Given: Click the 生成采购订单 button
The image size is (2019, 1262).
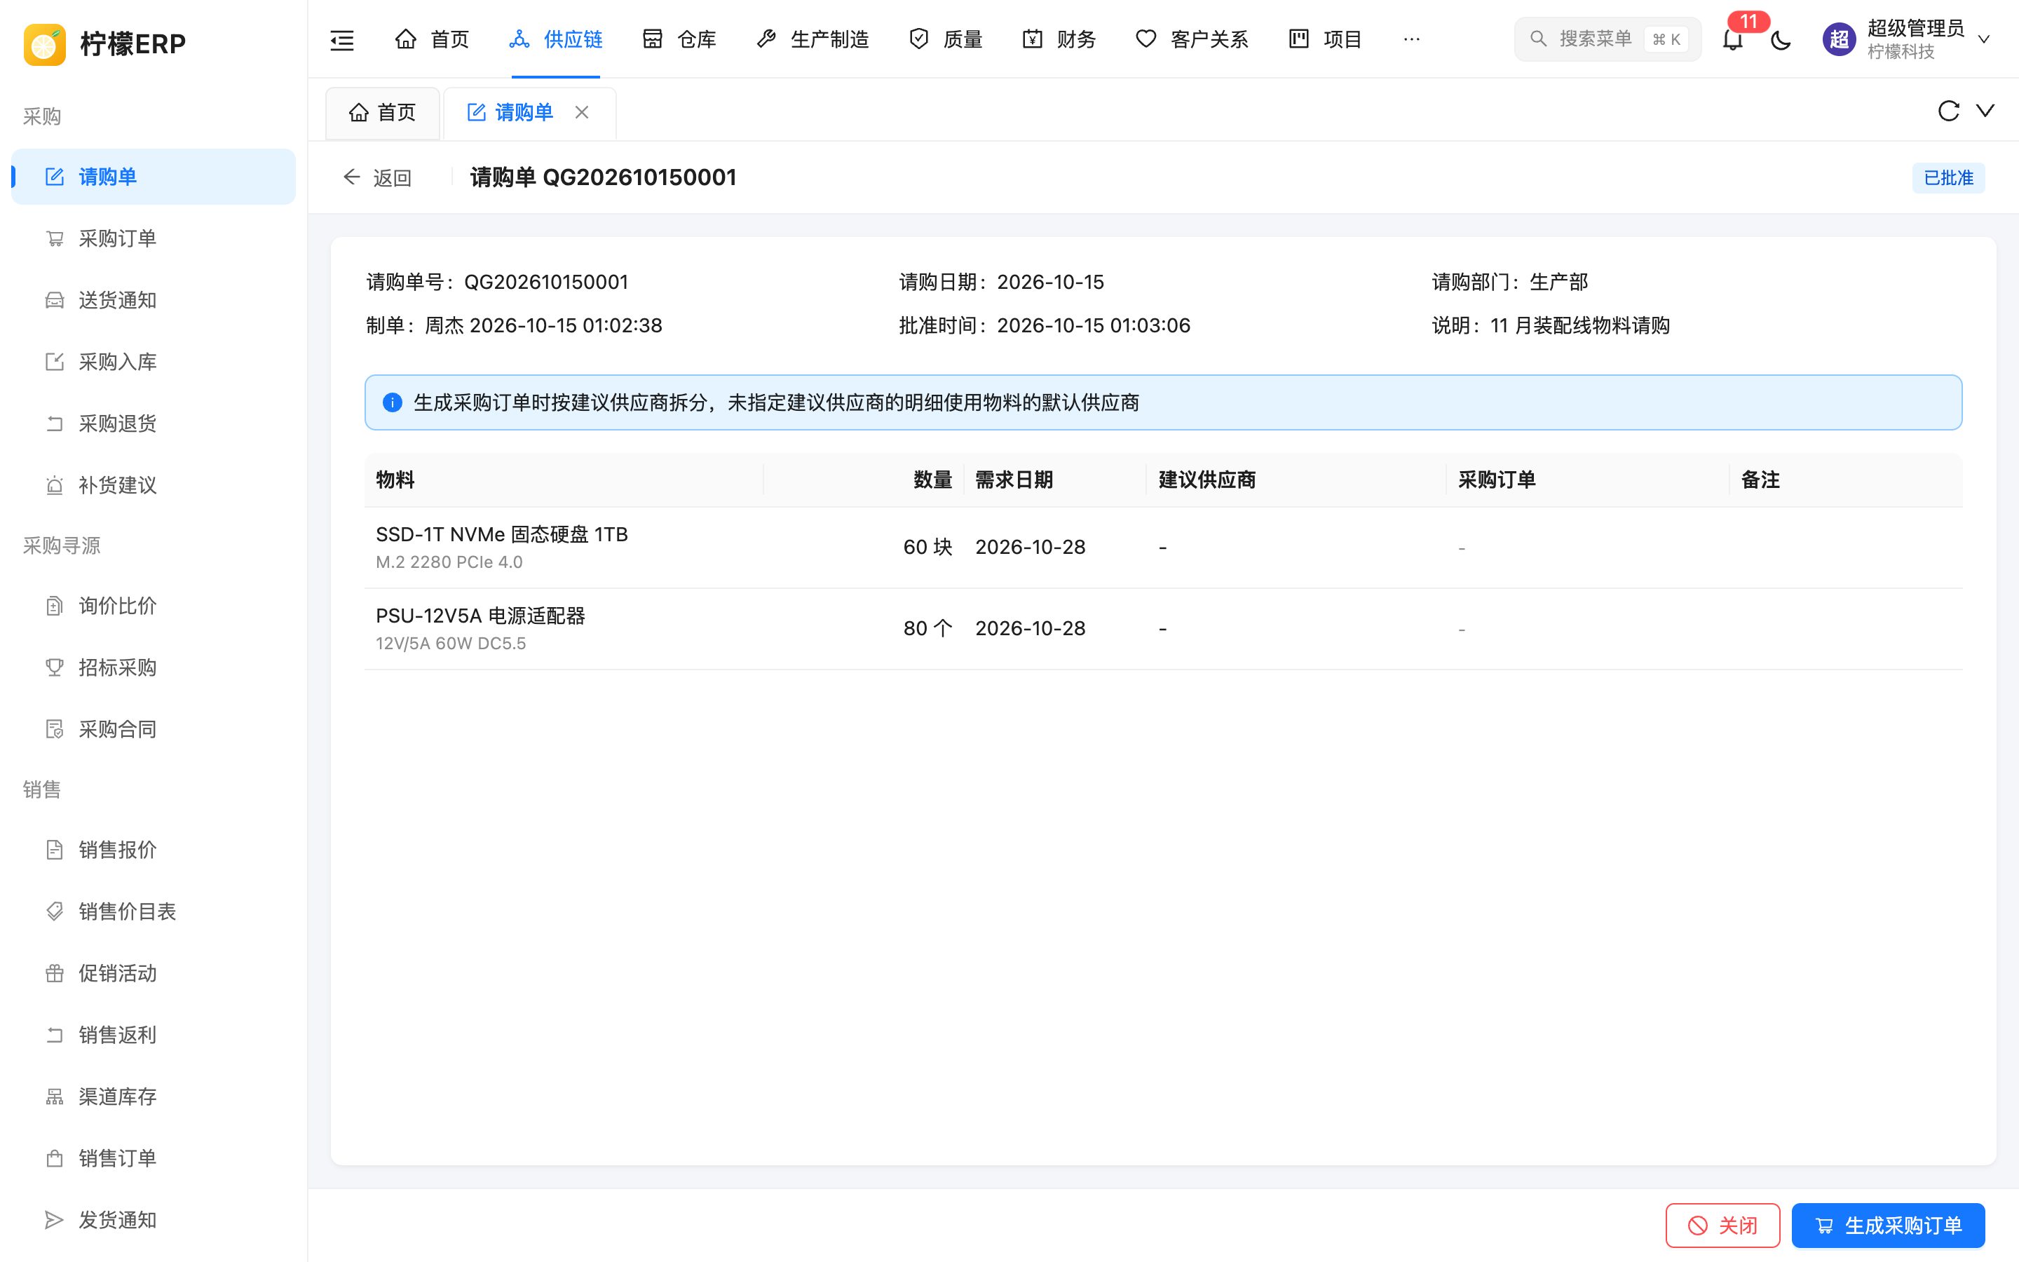Looking at the screenshot, I should [x=1888, y=1226].
